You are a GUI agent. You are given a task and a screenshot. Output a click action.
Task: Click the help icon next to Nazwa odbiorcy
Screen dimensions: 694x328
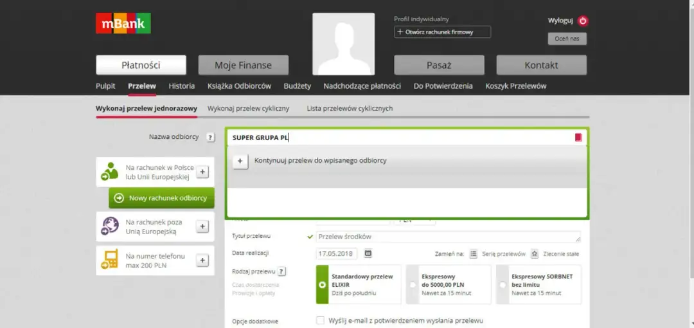[x=210, y=138]
